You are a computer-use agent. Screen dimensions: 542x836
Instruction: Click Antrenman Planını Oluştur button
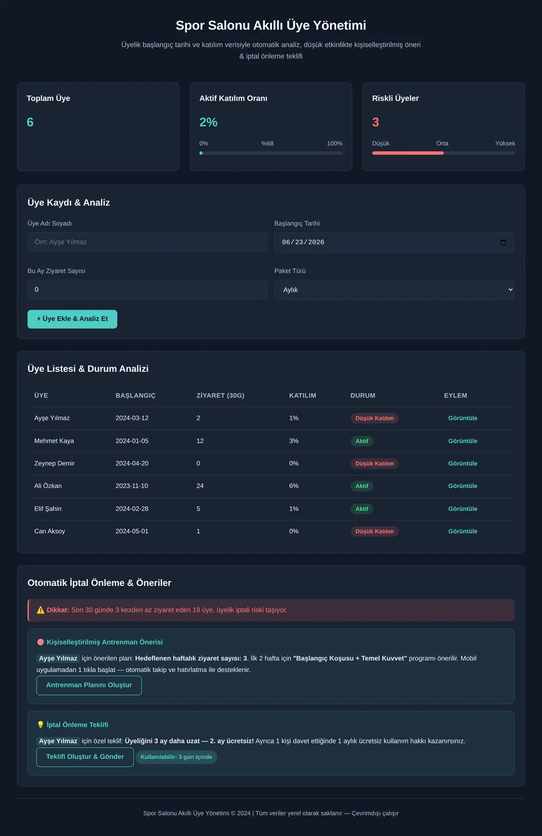89,685
